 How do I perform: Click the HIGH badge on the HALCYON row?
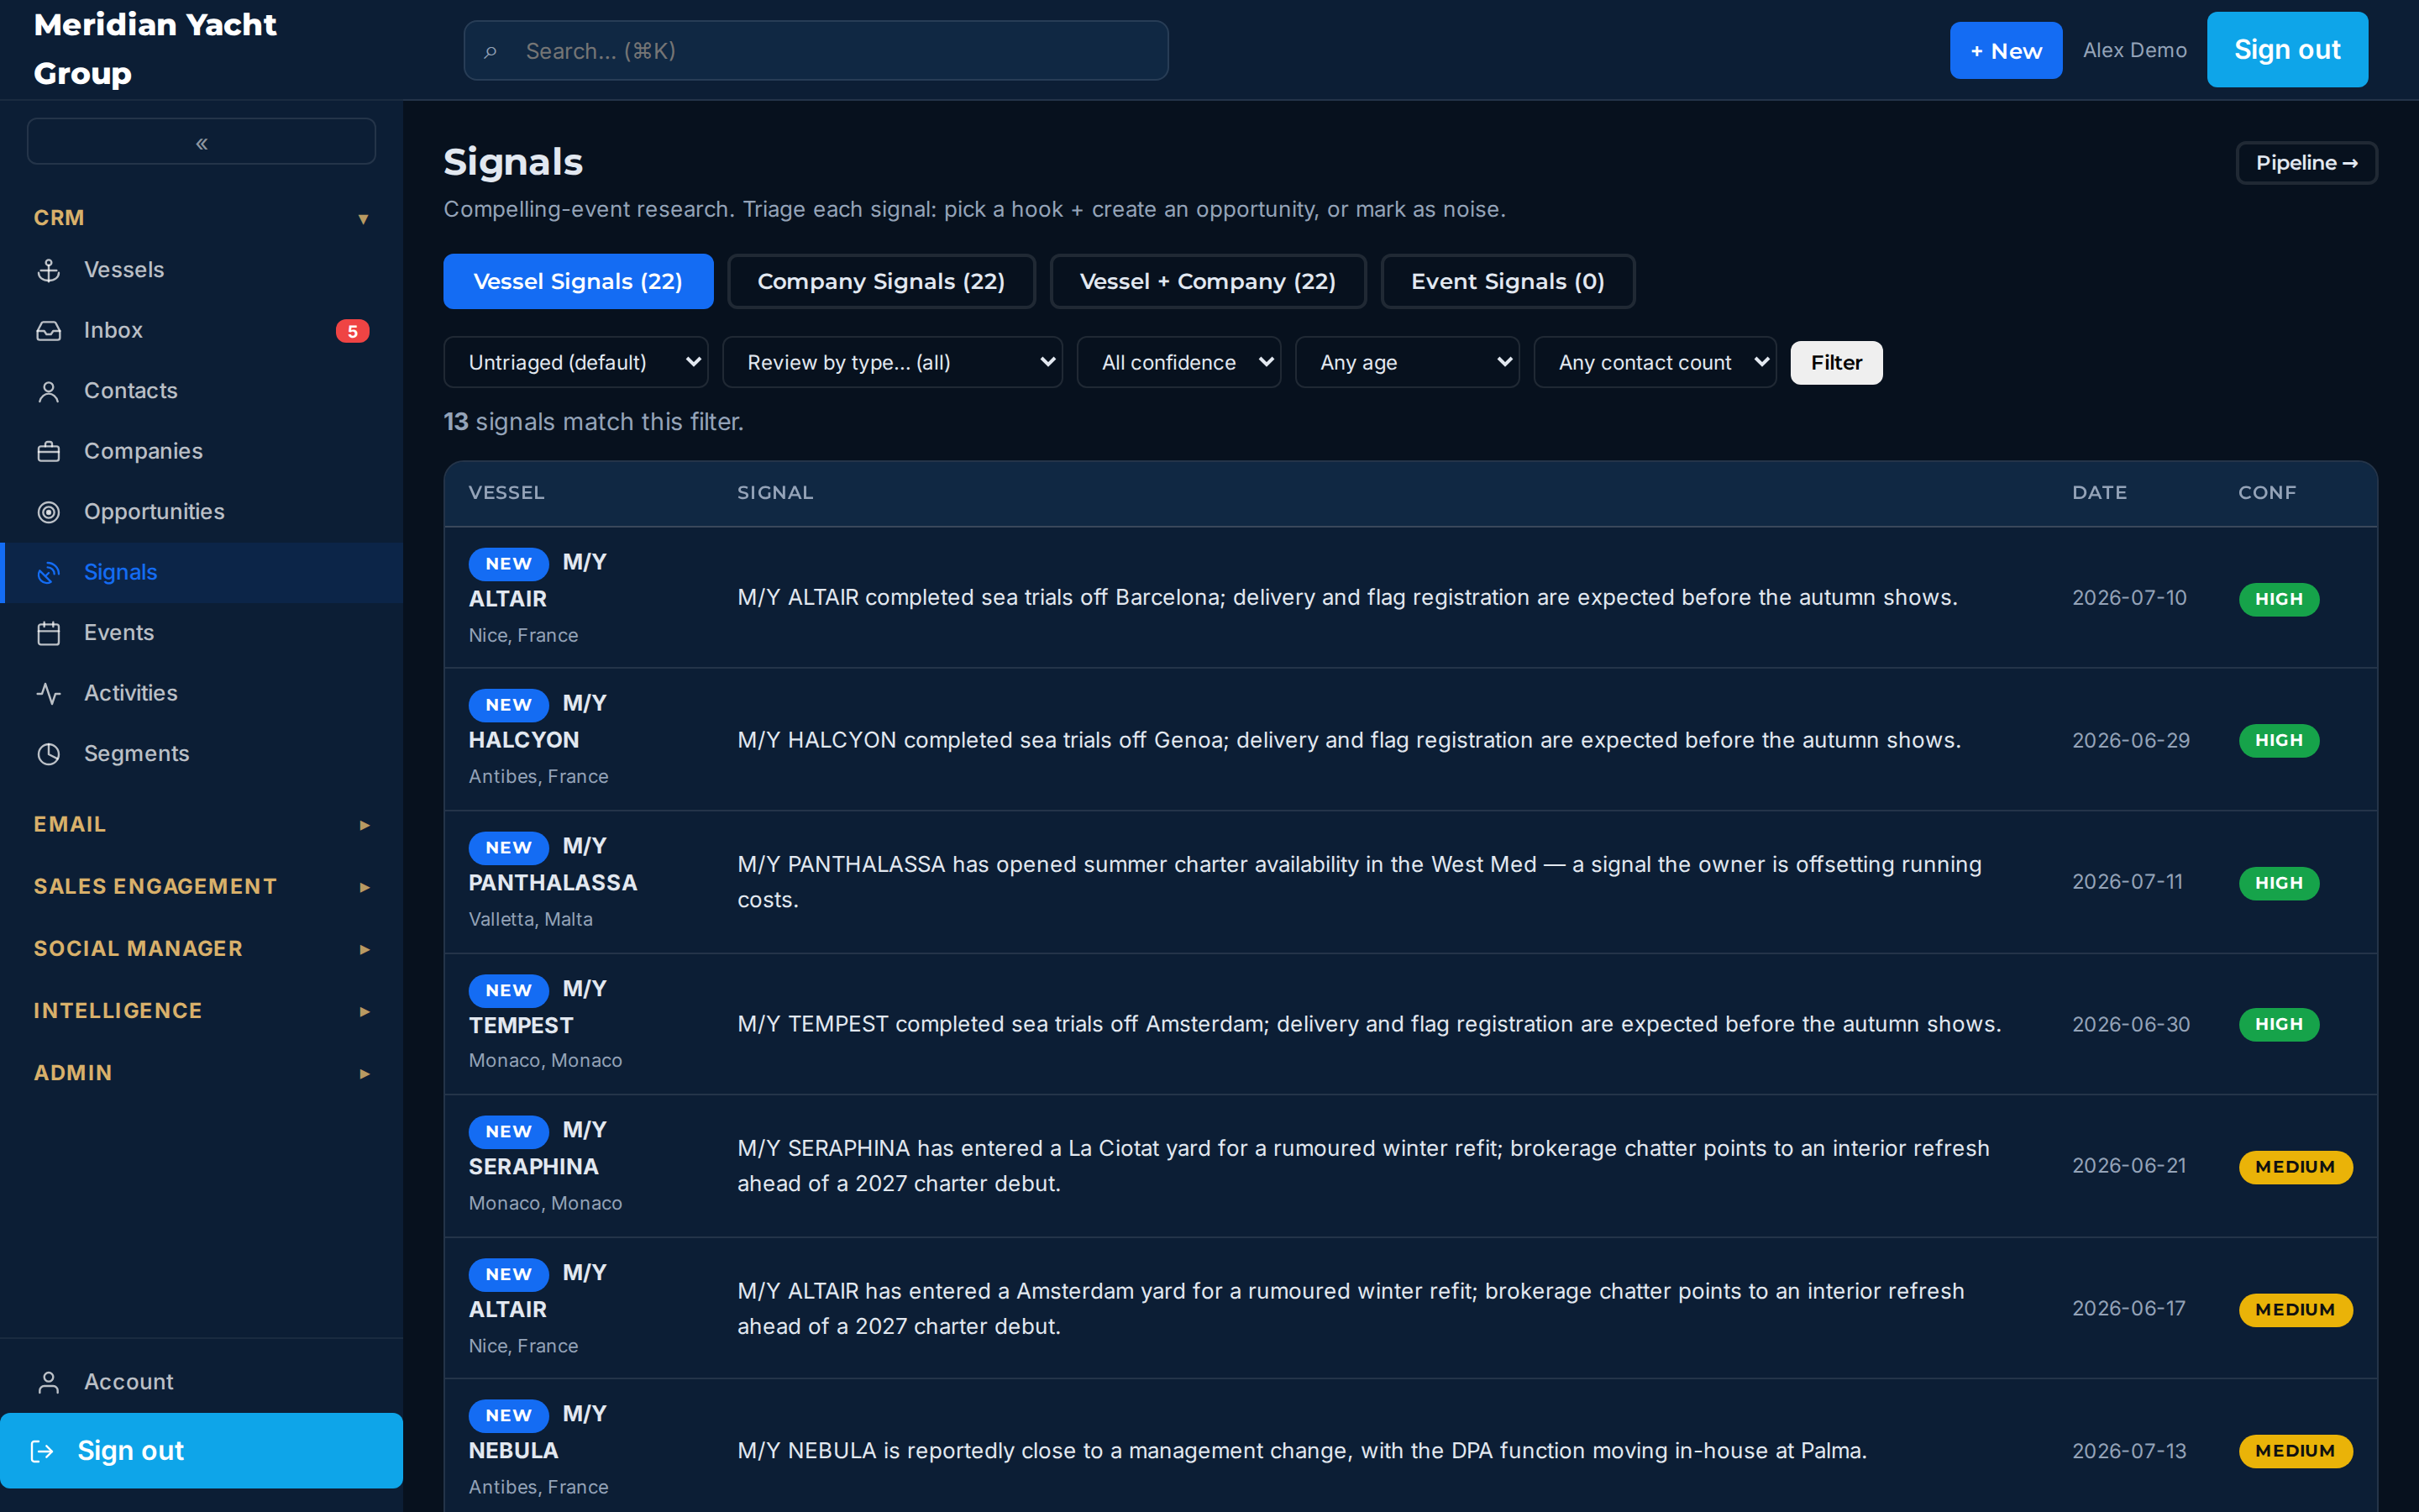(2279, 741)
